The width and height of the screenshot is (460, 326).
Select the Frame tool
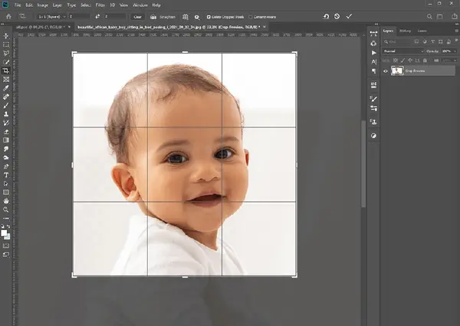[x=6, y=79]
